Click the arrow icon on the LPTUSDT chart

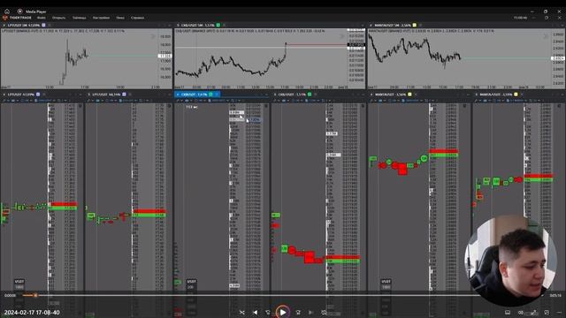click(153, 36)
